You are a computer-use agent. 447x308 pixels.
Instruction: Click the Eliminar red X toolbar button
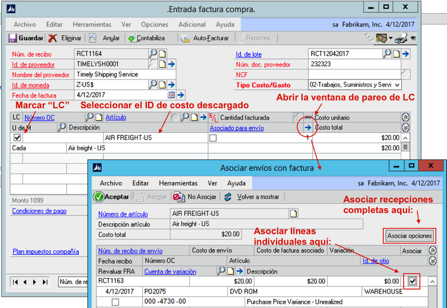coord(64,38)
